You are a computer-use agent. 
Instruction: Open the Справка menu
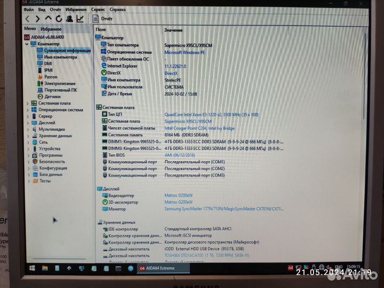(117, 10)
